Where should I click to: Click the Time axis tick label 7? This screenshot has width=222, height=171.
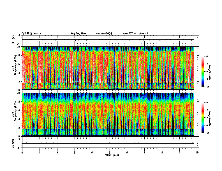145,153
